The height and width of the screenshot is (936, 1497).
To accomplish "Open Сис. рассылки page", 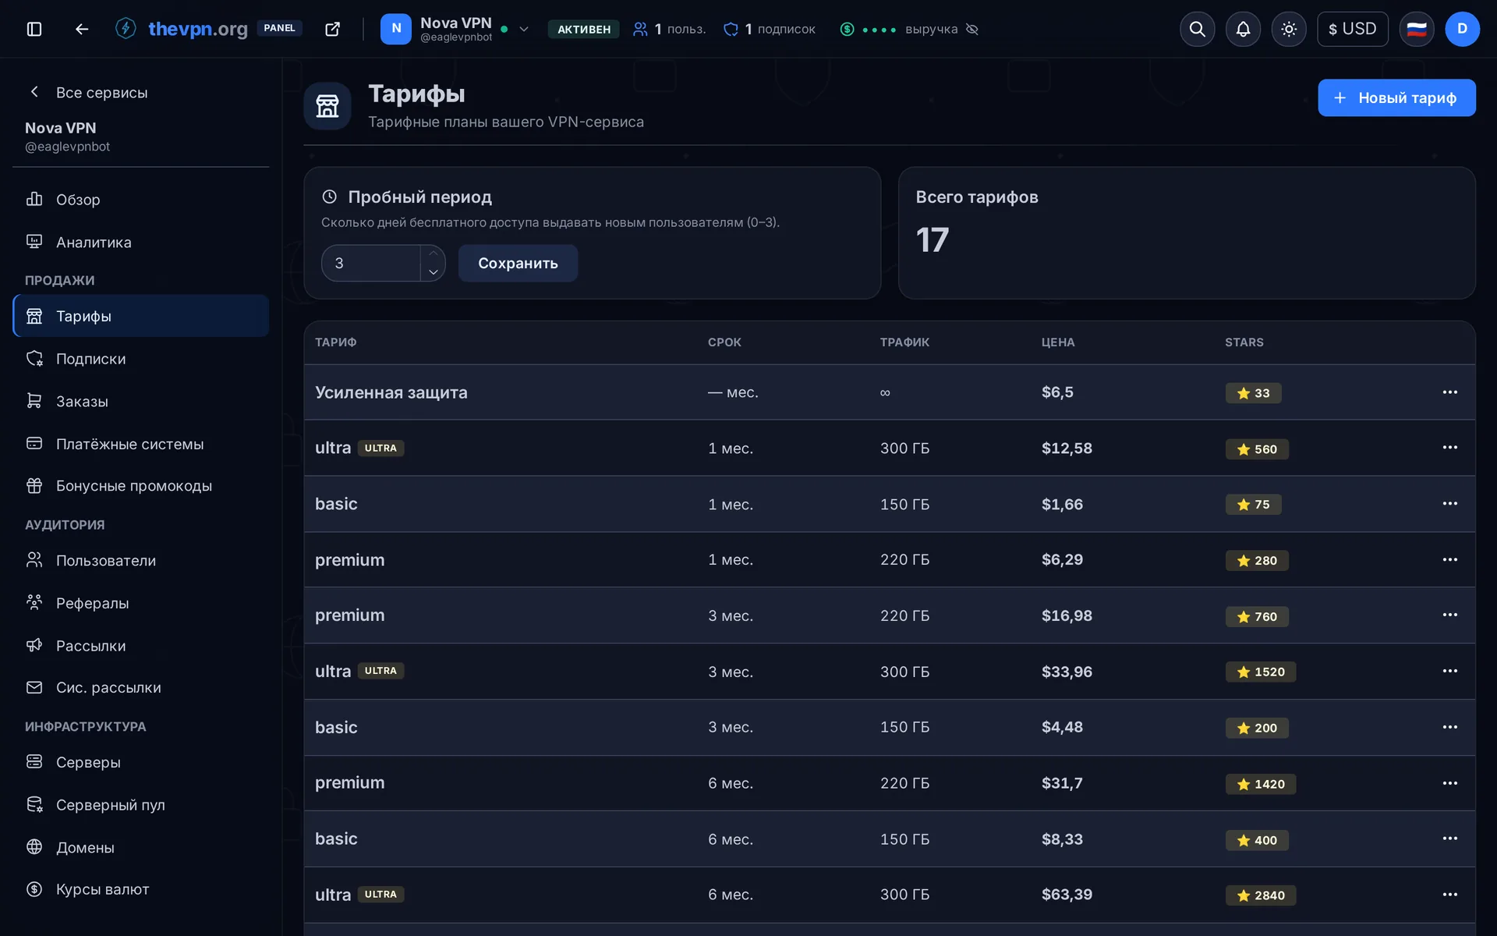I will point(141,687).
